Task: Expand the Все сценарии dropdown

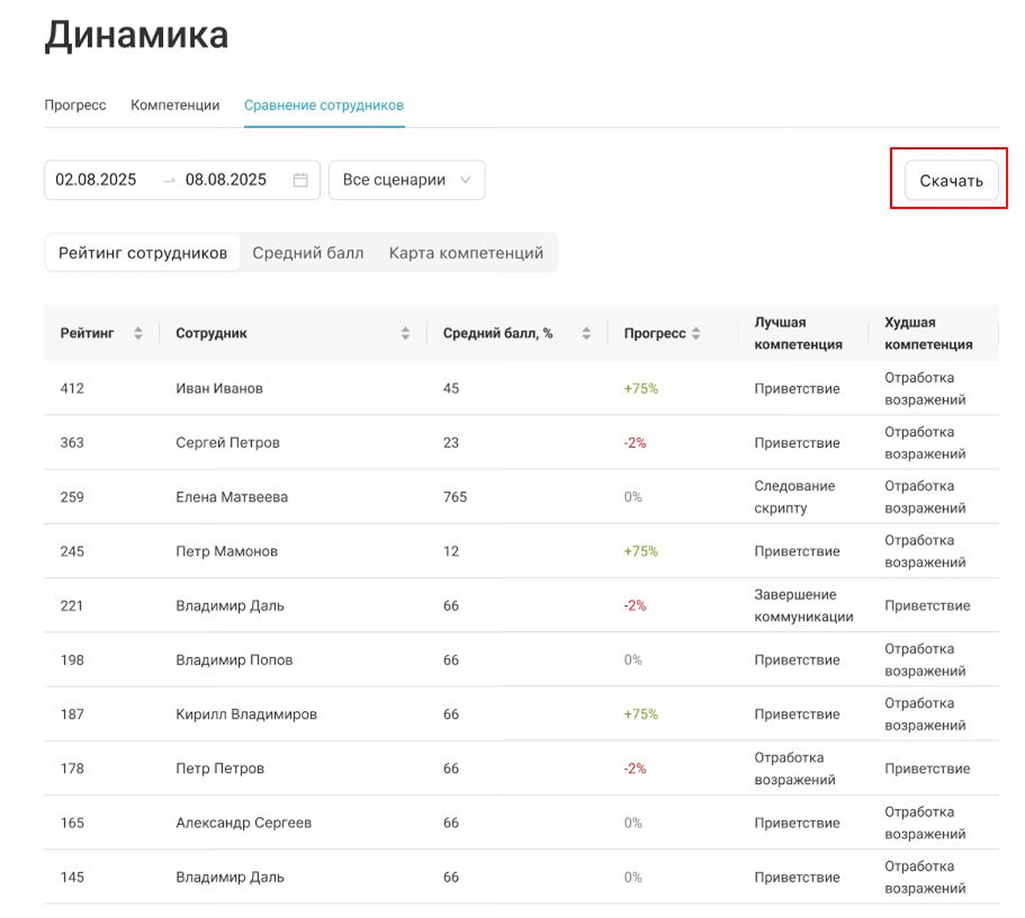Action: [407, 180]
